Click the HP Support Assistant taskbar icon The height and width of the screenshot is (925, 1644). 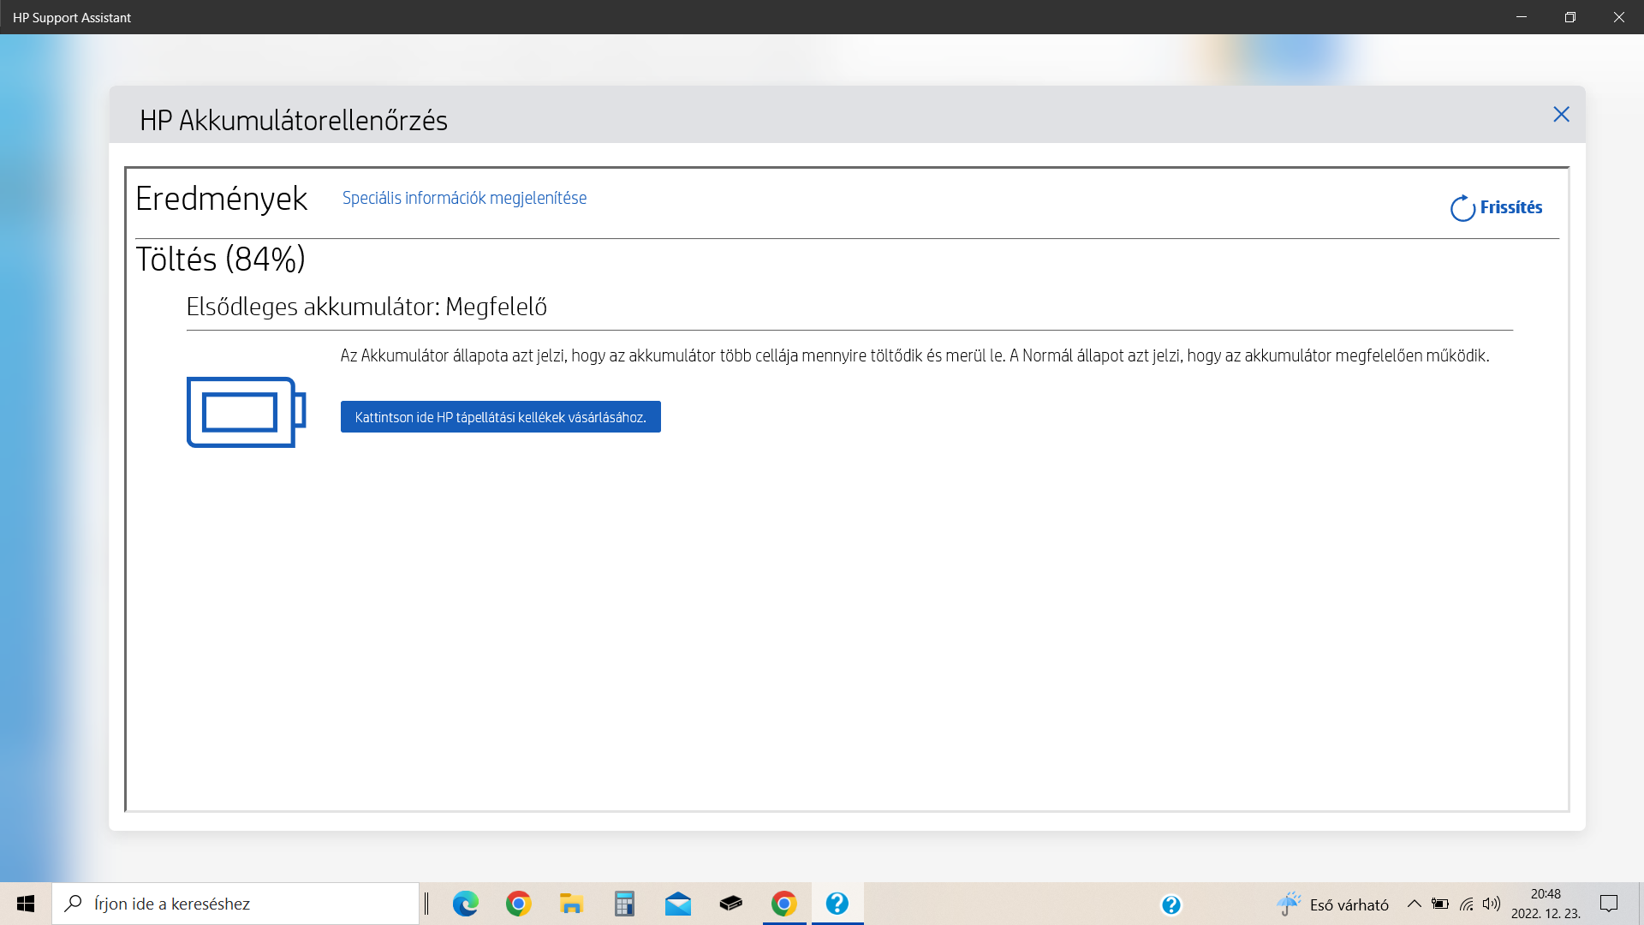coord(837,904)
